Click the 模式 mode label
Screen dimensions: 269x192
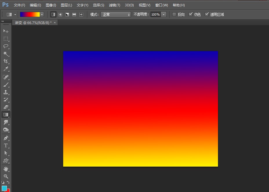coord(94,14)
